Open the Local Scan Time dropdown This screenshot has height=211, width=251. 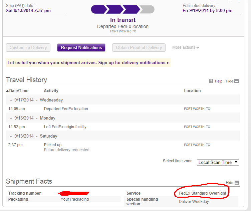[x=218, y=162]
